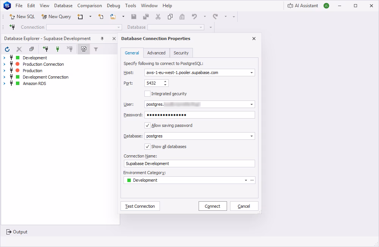Click the Undo arrow icon
379x247 pixels.
pos(194,17)
